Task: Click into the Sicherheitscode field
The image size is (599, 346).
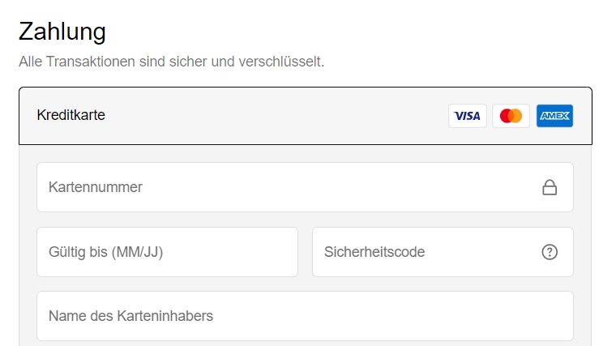Action: coord(443,252)
